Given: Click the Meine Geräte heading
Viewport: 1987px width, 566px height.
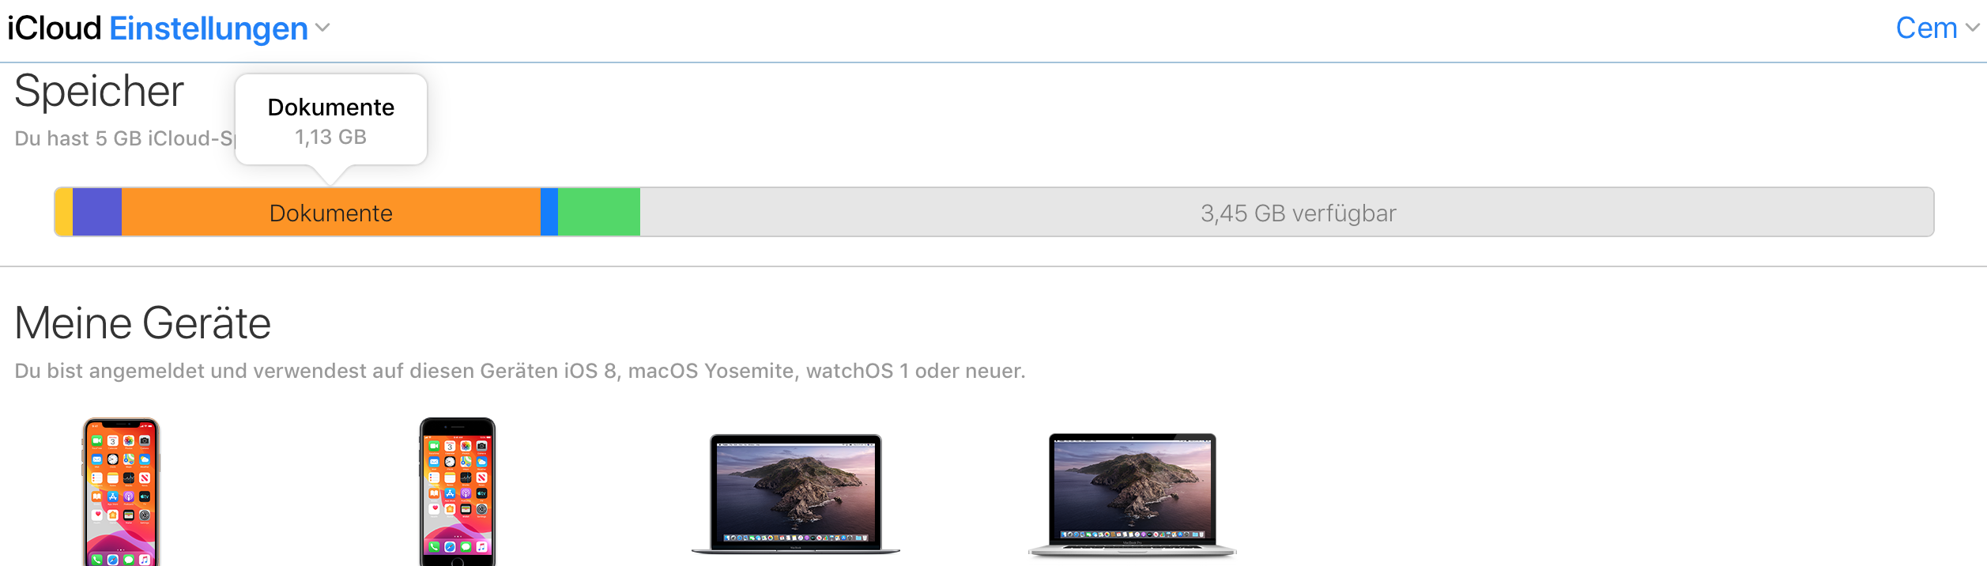Looking at the screenshot, I should coord(142,323).
